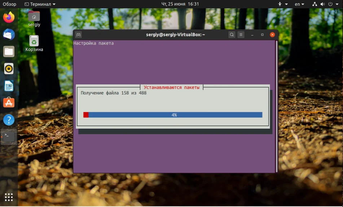This screenshot has width=343, height=207.
Task: Open the sergiy home folder icon
Action: (34, 19)
